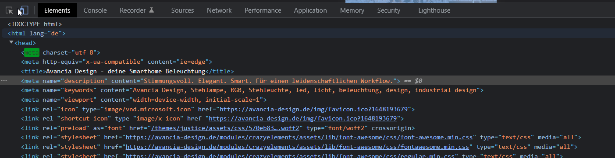Click the highlighted green 'meta' tag name
615x158 pixels.
click(32, 52)
